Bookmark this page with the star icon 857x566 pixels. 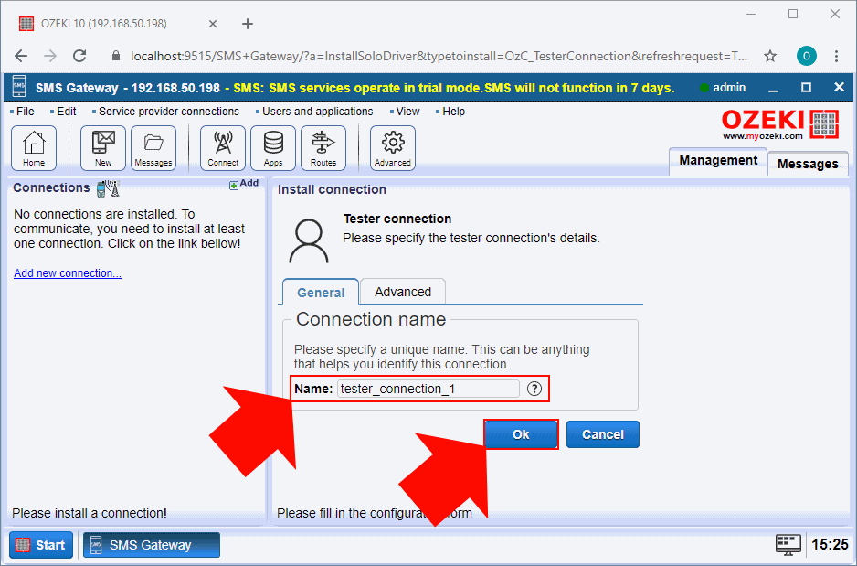770,56
